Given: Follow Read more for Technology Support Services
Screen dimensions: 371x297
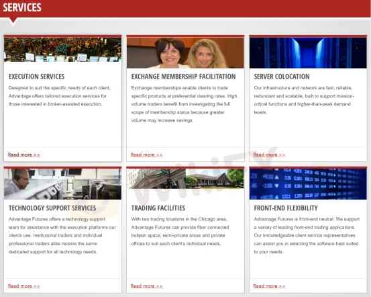Looking at the screenshot, I should (24, 286).
